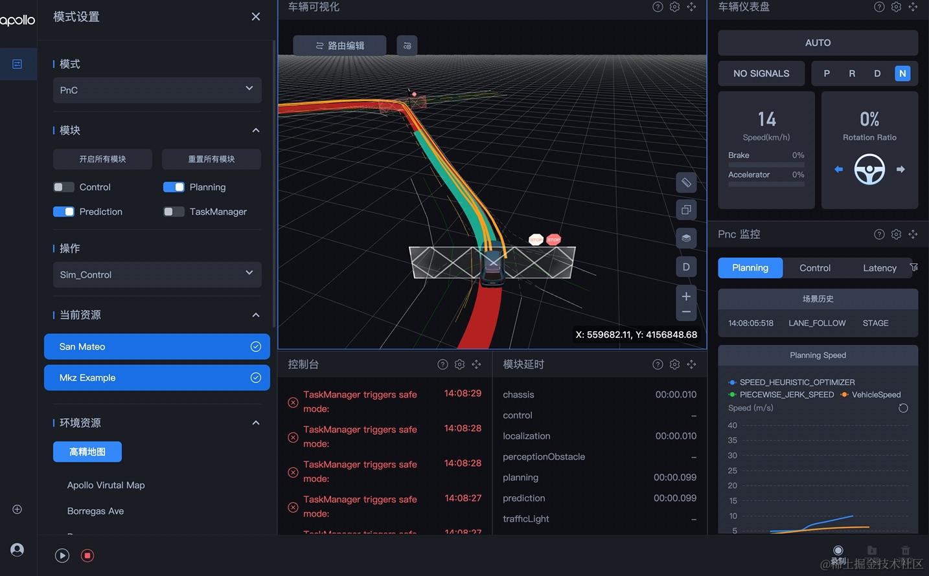Screen dimensions: 929x576
Task: Zoom out the vehicle visualization
Action: pos(686,313)
